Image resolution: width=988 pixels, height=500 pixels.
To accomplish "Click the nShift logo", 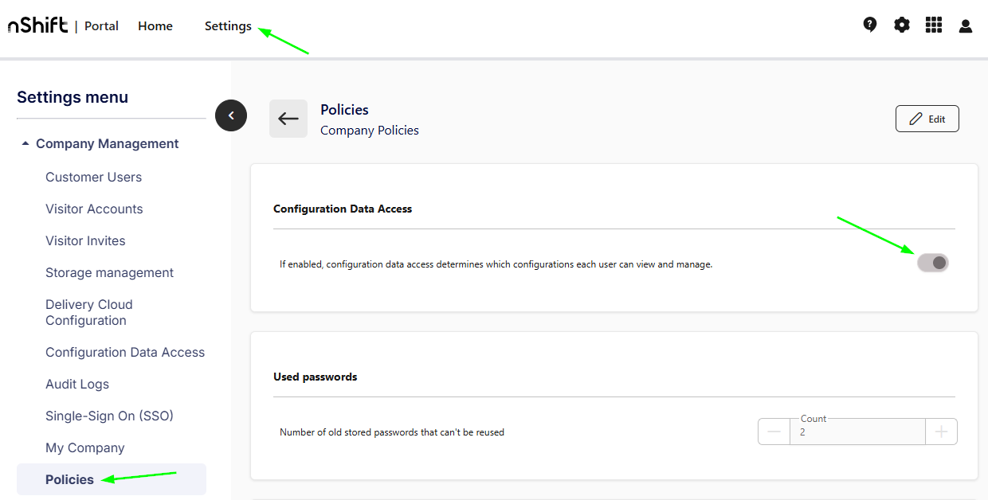I will click(37, 25).
